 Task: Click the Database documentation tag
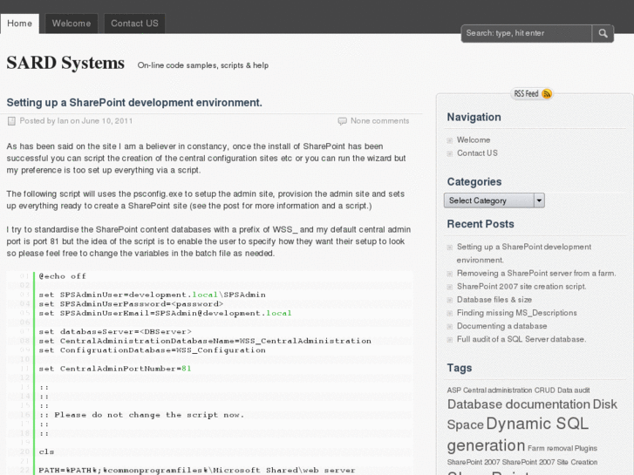pyautogui.click(x=518, y=404)
